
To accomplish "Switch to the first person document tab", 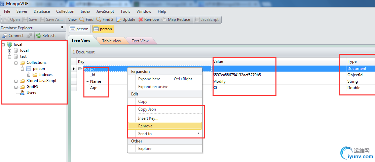I will (x=80, y=29).
